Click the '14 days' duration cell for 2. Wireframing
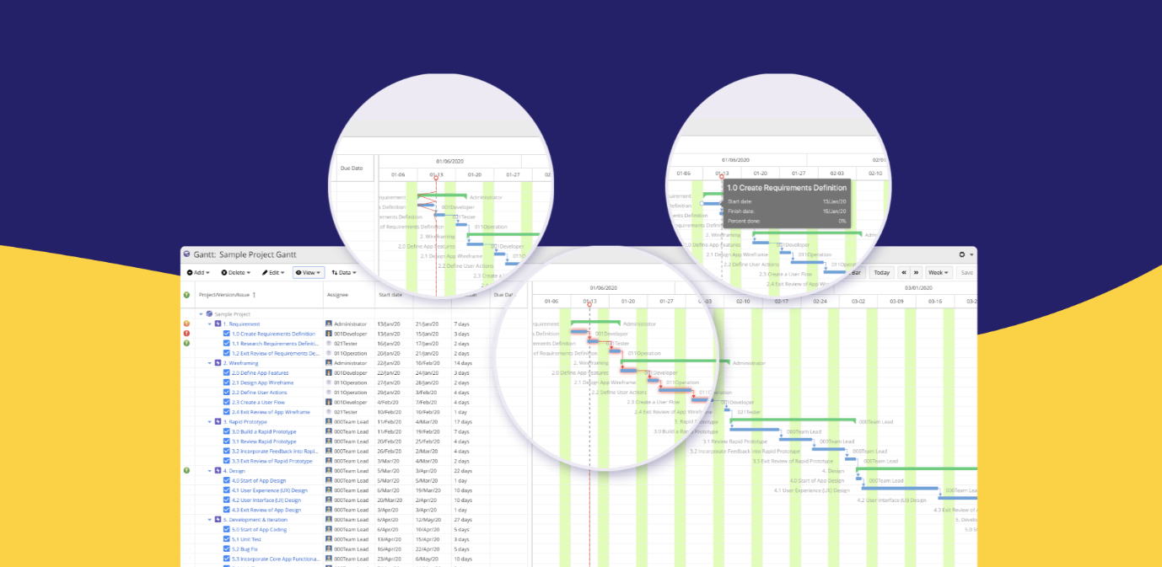1162x567 pixels. (463, 363)
